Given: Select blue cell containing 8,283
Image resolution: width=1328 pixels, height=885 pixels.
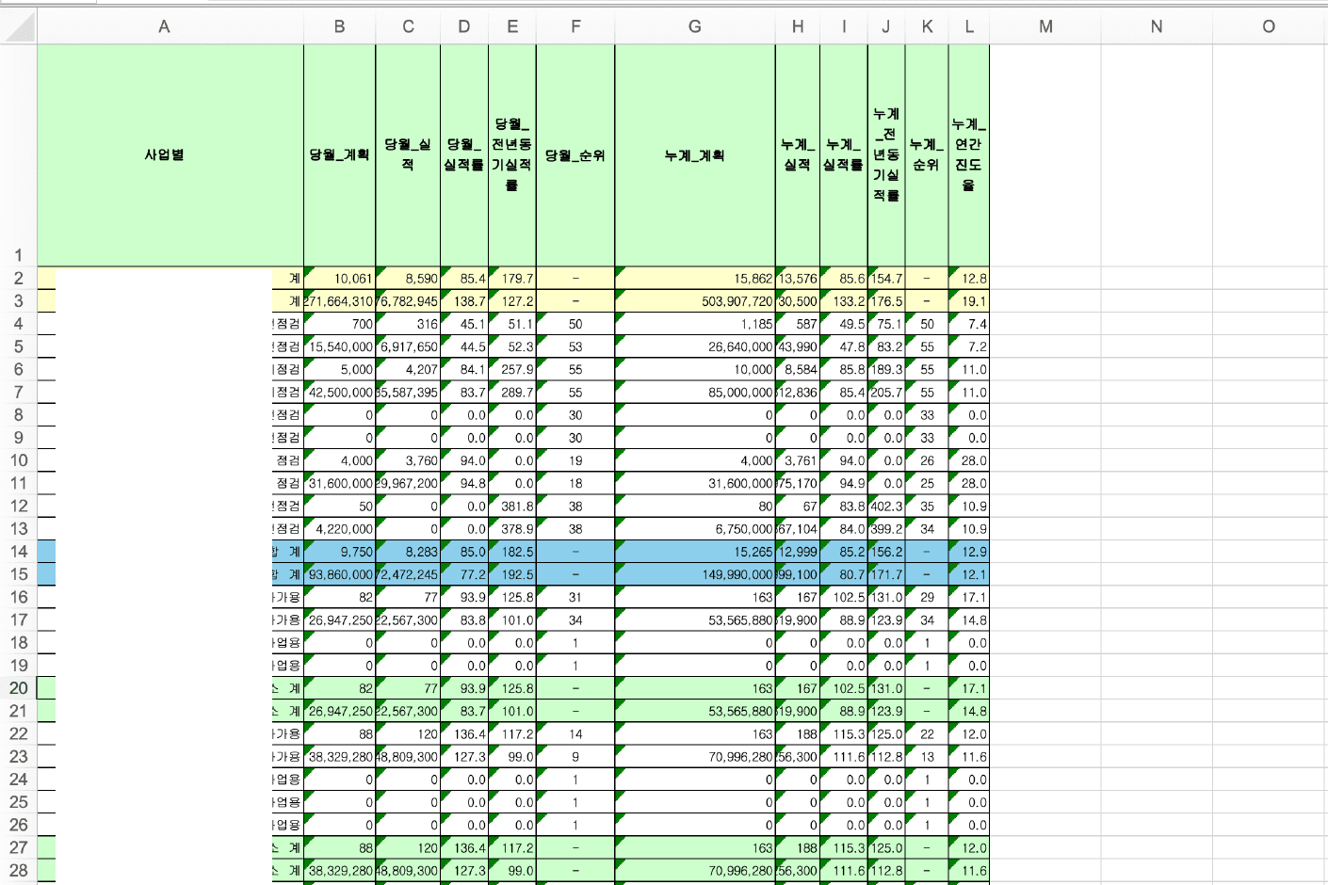Looking at the screenshot, I should pyautogui.click(x=408, y=552).
